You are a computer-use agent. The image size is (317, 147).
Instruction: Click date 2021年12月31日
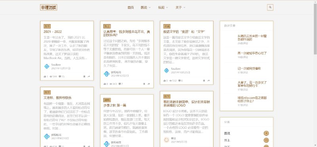[x=61, y=68]
